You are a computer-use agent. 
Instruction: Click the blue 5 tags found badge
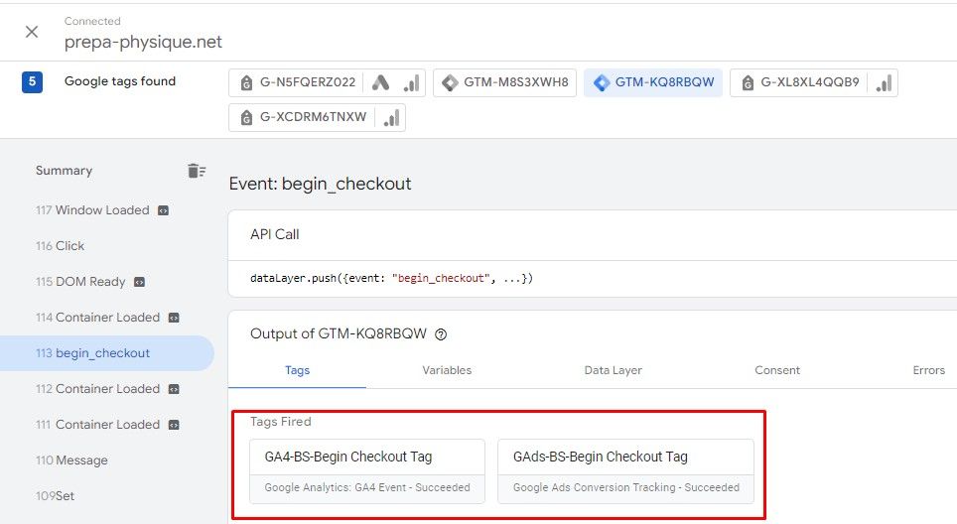(33, 81)
